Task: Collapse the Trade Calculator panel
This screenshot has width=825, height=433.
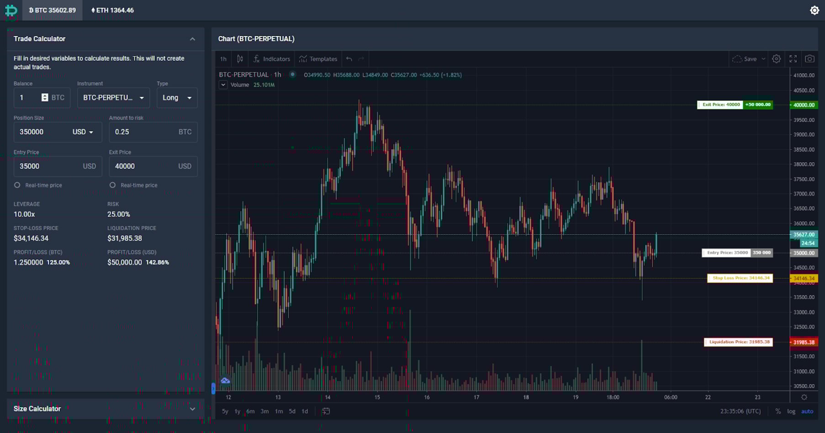Action: 193,39
